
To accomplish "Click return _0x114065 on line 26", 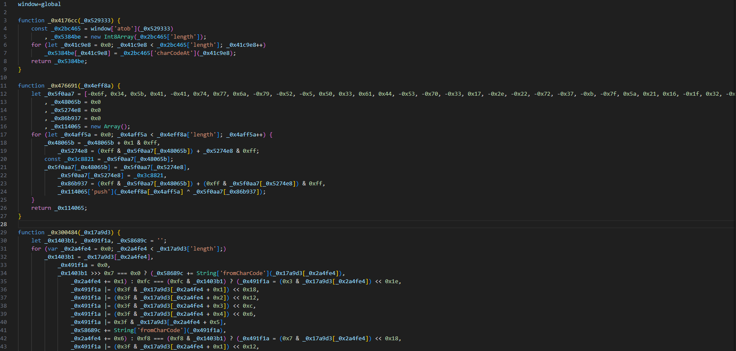I will (x=59, y=208).
